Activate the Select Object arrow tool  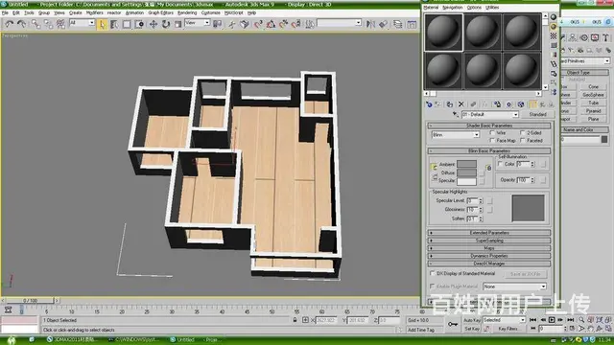[x=103, y=25]
